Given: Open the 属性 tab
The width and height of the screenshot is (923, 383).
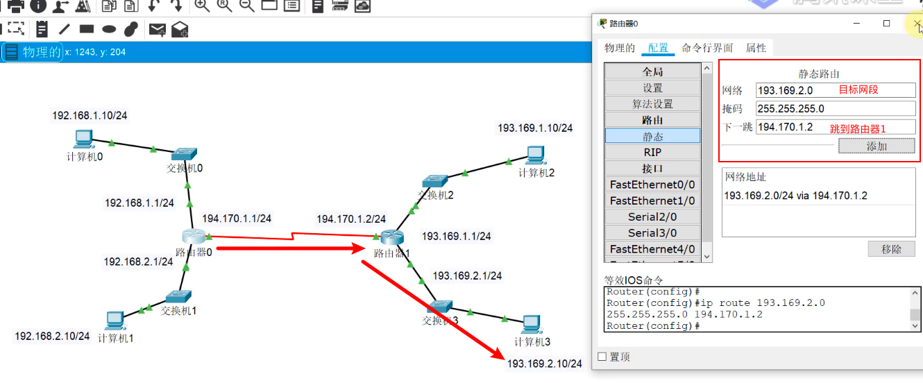Looking at the screenshot, I should tap(756, 48).
